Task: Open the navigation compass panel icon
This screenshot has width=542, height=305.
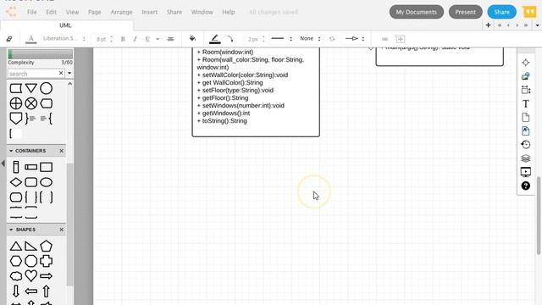Action: (x=525, y=63)
